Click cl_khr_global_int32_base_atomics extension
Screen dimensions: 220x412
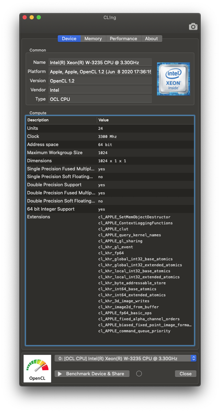(136, 259)
